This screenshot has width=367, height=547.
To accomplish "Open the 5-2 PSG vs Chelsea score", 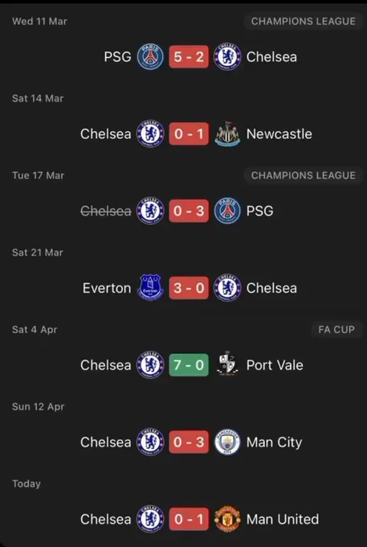I will [189, 56].
